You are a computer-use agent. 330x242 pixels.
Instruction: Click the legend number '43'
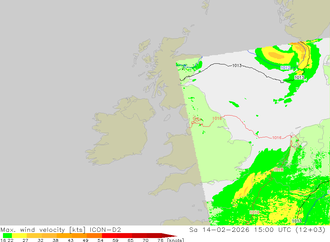point(71,240)
